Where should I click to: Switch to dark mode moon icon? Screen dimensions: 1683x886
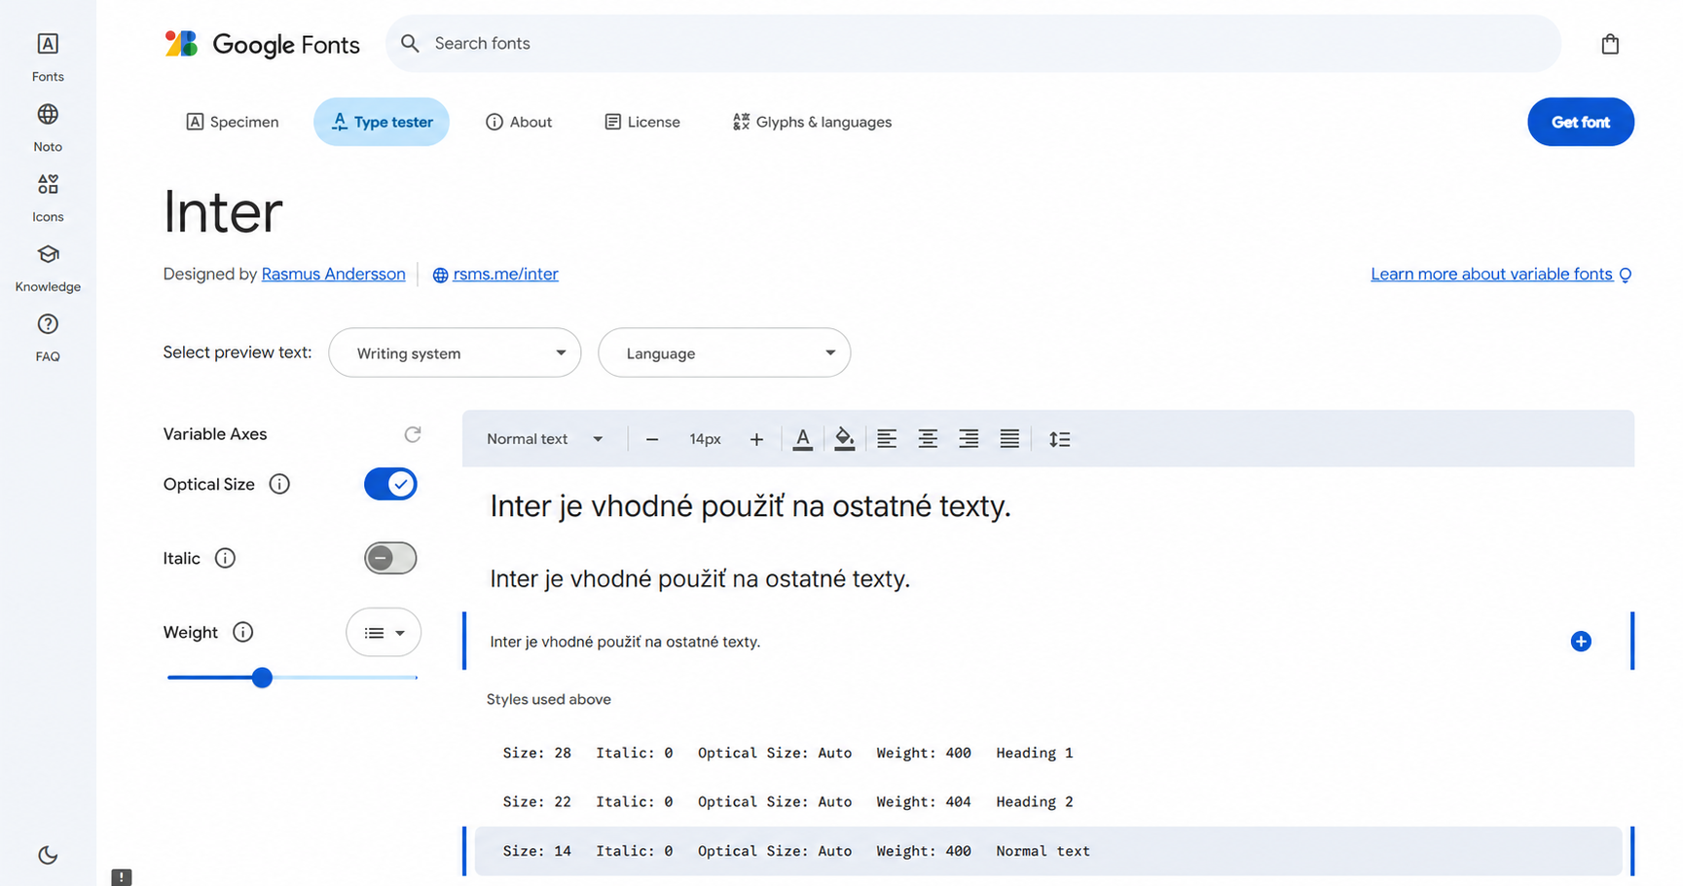(48, 855)
